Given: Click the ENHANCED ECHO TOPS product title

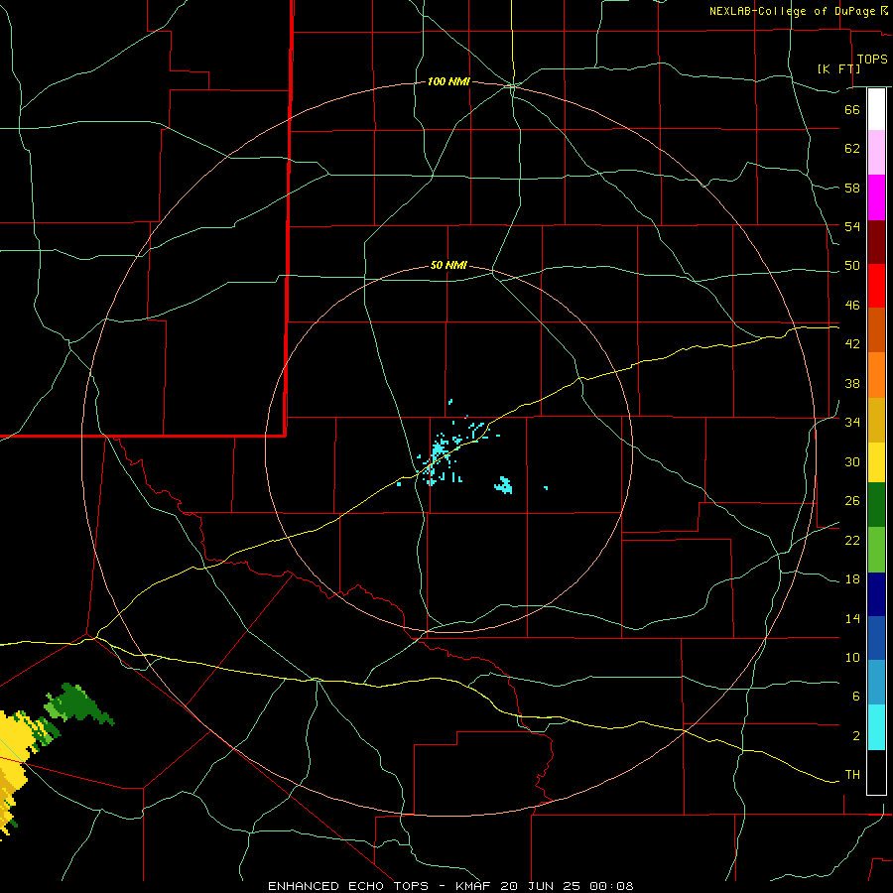Looking at the screenshot, I should 348,886.
